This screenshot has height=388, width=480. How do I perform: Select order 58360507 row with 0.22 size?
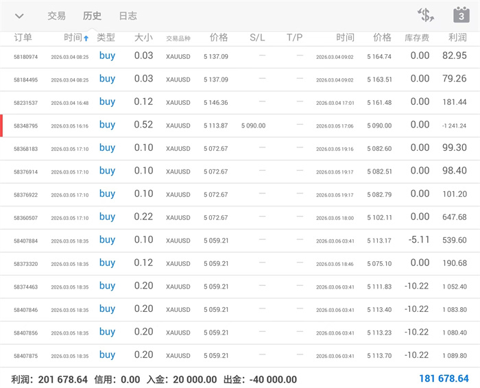(x=26, y=218)
